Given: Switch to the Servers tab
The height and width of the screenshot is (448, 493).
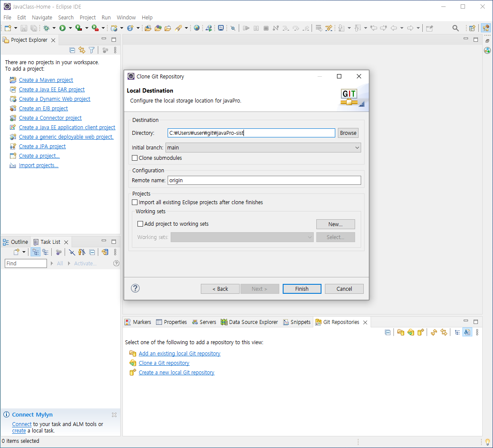Looking at the screenshot, I should 204,322.
